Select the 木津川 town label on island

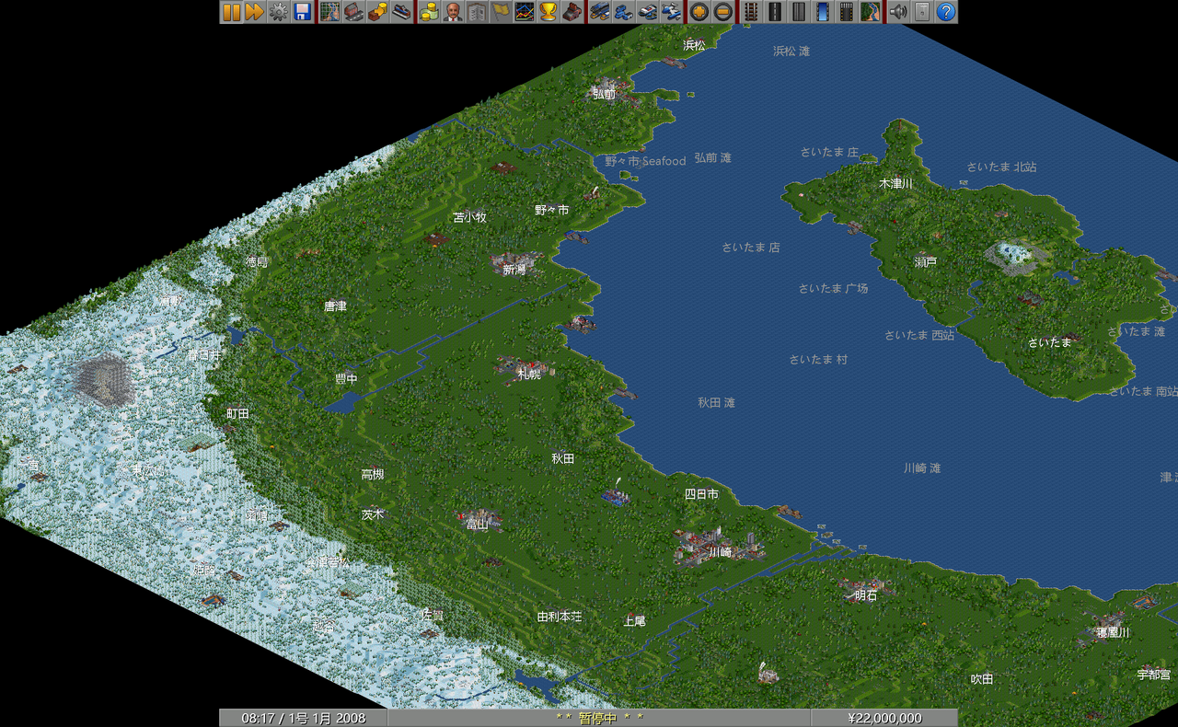coord(895,183)
